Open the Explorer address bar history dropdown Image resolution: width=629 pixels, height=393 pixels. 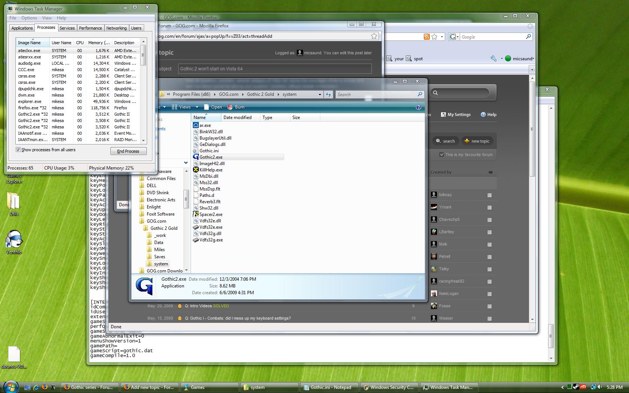(x=320, y=94)
